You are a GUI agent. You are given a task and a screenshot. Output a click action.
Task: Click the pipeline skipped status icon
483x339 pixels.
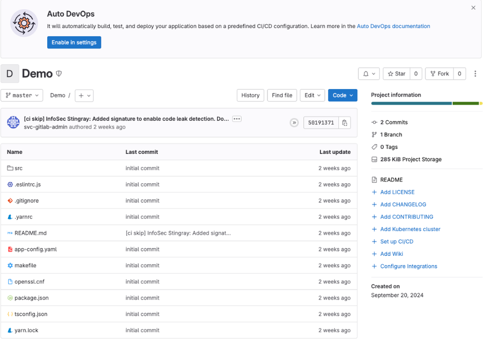294,123
